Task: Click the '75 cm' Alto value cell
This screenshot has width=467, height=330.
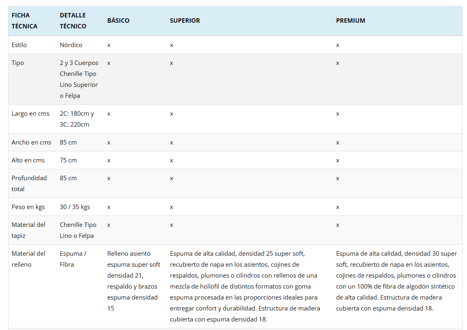Action: [x=68, y=160]
